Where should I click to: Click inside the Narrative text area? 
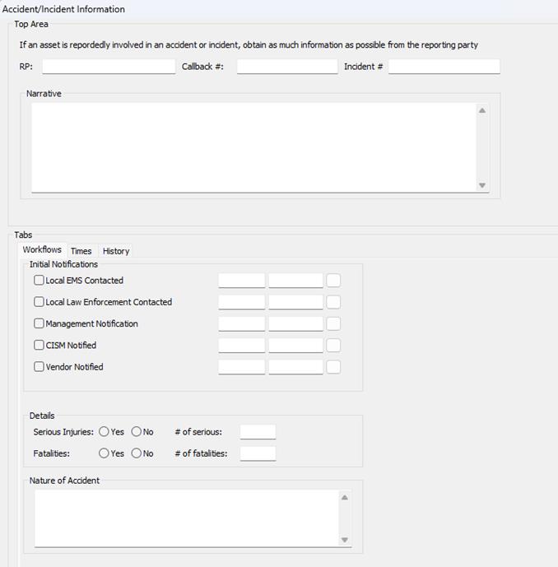click(x=253, y=147)
